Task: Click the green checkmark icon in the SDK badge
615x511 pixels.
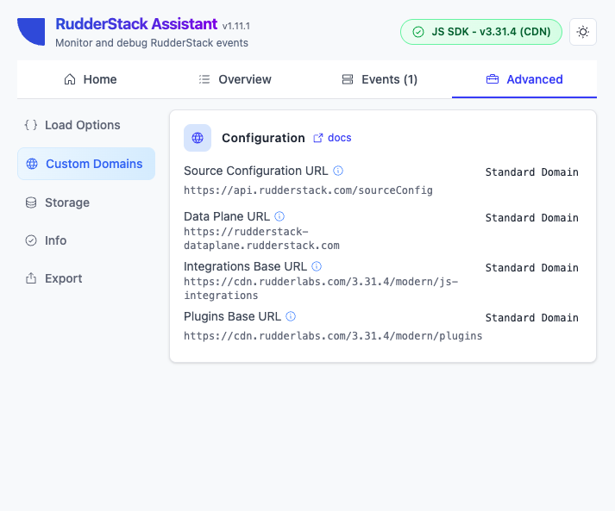Action: 418,32
